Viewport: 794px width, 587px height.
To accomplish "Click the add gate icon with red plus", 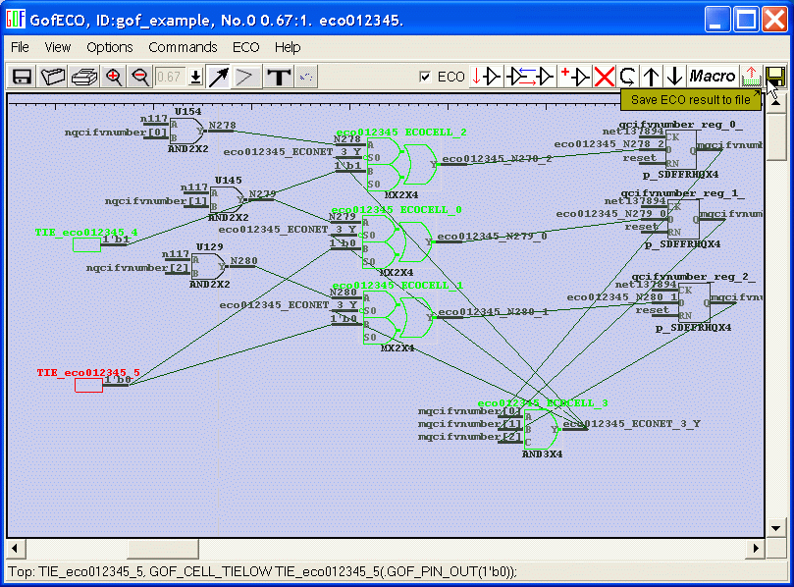I will tap(575, 77).
